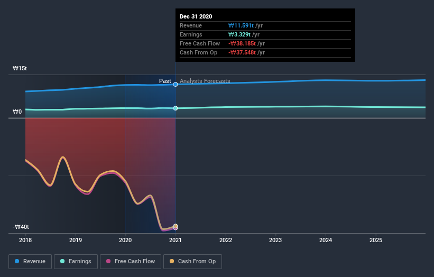
Task: Click the 2022 x-axis label
Action: tap(226, 240)
